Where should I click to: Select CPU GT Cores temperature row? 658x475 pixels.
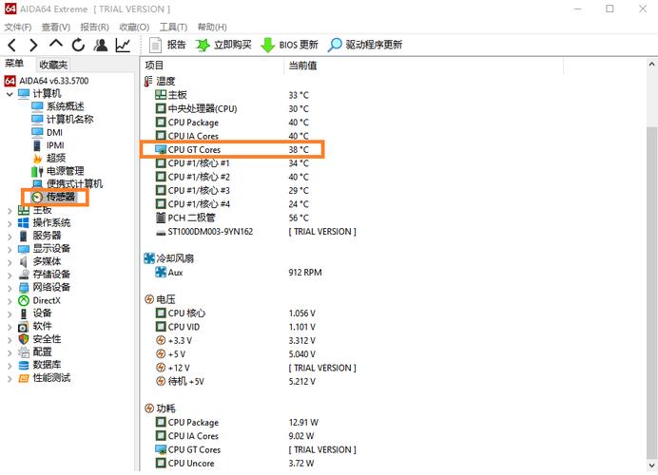(232, 150)
